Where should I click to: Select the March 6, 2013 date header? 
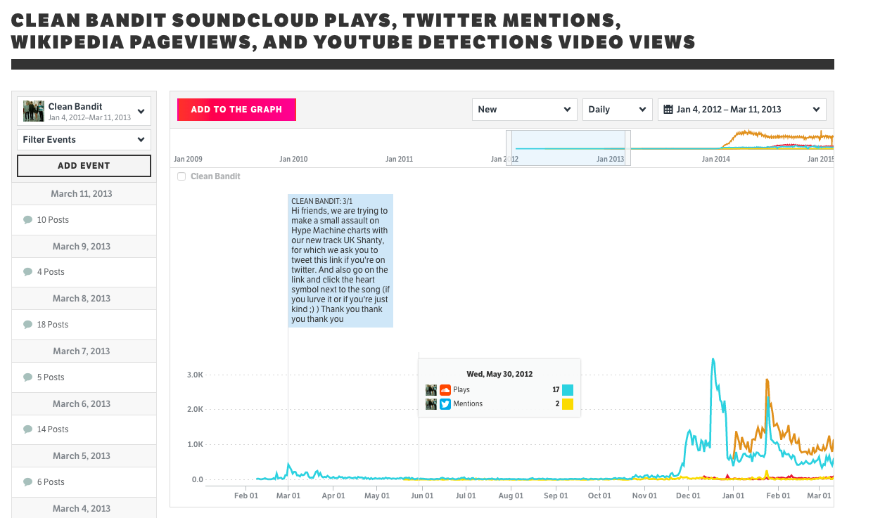[82, 404]
